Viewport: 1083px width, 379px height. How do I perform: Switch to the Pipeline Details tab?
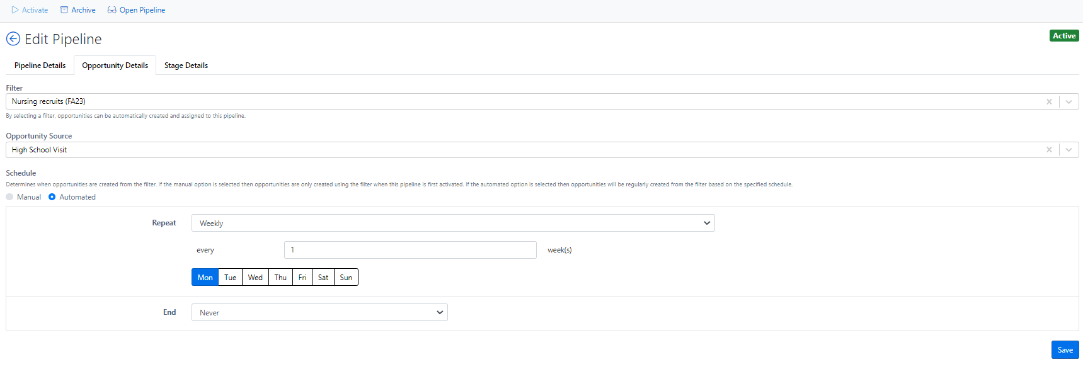tap(40, 65)
